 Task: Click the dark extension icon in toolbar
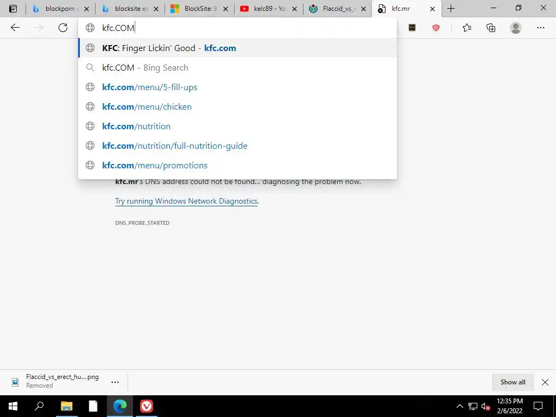[412, 28]
